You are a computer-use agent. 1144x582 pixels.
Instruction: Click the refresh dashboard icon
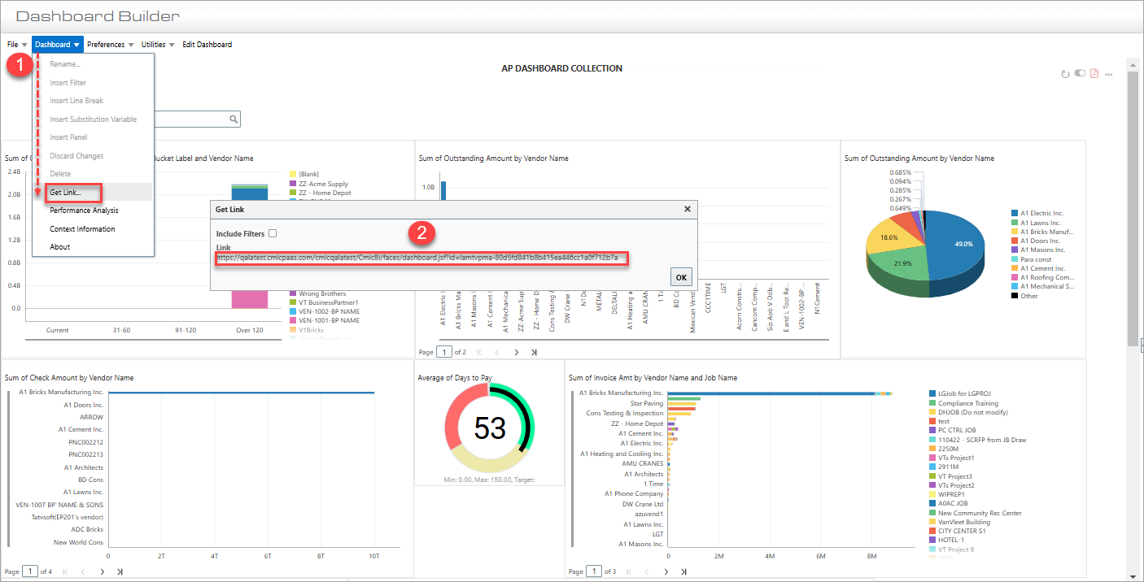[x=1066, y=73]
